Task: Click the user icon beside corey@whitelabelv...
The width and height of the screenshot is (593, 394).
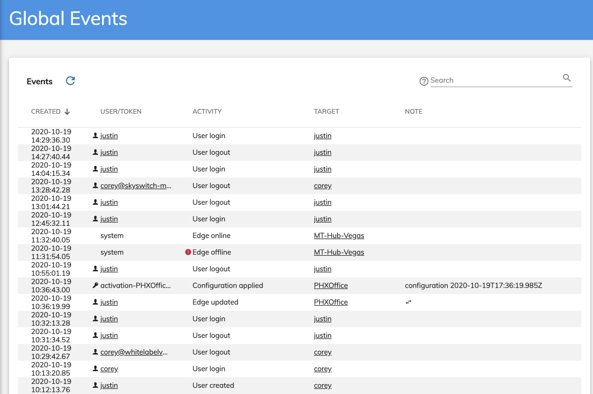Action: click(x=95, y=352)
